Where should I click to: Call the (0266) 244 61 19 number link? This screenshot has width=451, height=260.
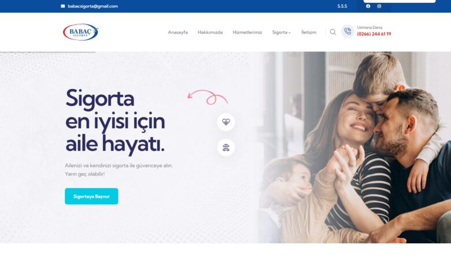click(x=374, y=34)
